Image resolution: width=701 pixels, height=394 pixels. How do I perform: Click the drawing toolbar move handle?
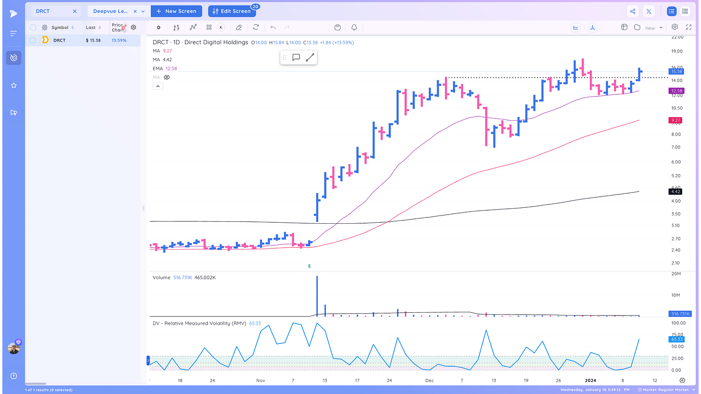[285, 58]
